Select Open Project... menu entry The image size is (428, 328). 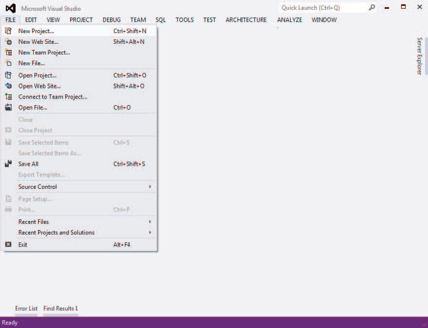79,75
